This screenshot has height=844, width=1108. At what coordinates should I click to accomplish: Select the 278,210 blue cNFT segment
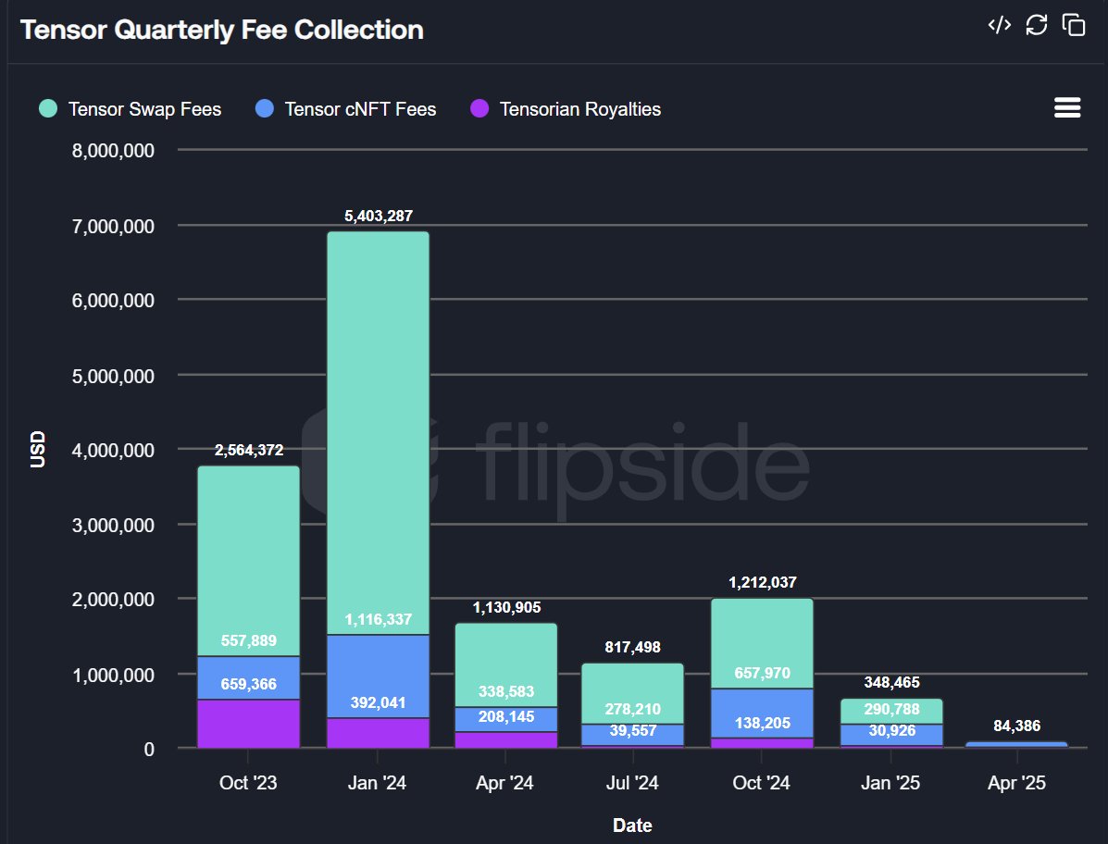(x=633, y=735)
